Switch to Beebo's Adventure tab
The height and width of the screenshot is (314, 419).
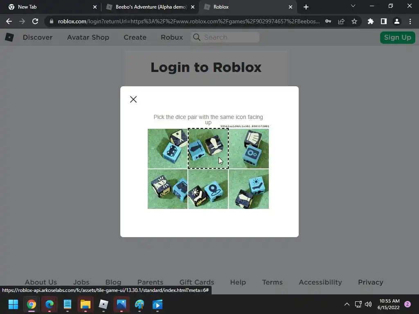150,7
